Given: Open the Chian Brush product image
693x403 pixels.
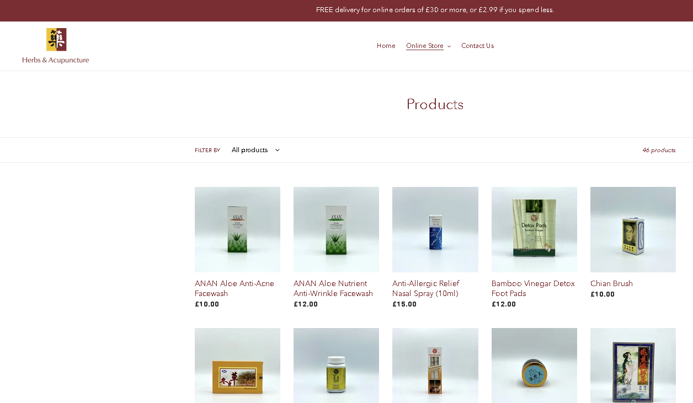Looking at the screenshot, I should 633,229.
